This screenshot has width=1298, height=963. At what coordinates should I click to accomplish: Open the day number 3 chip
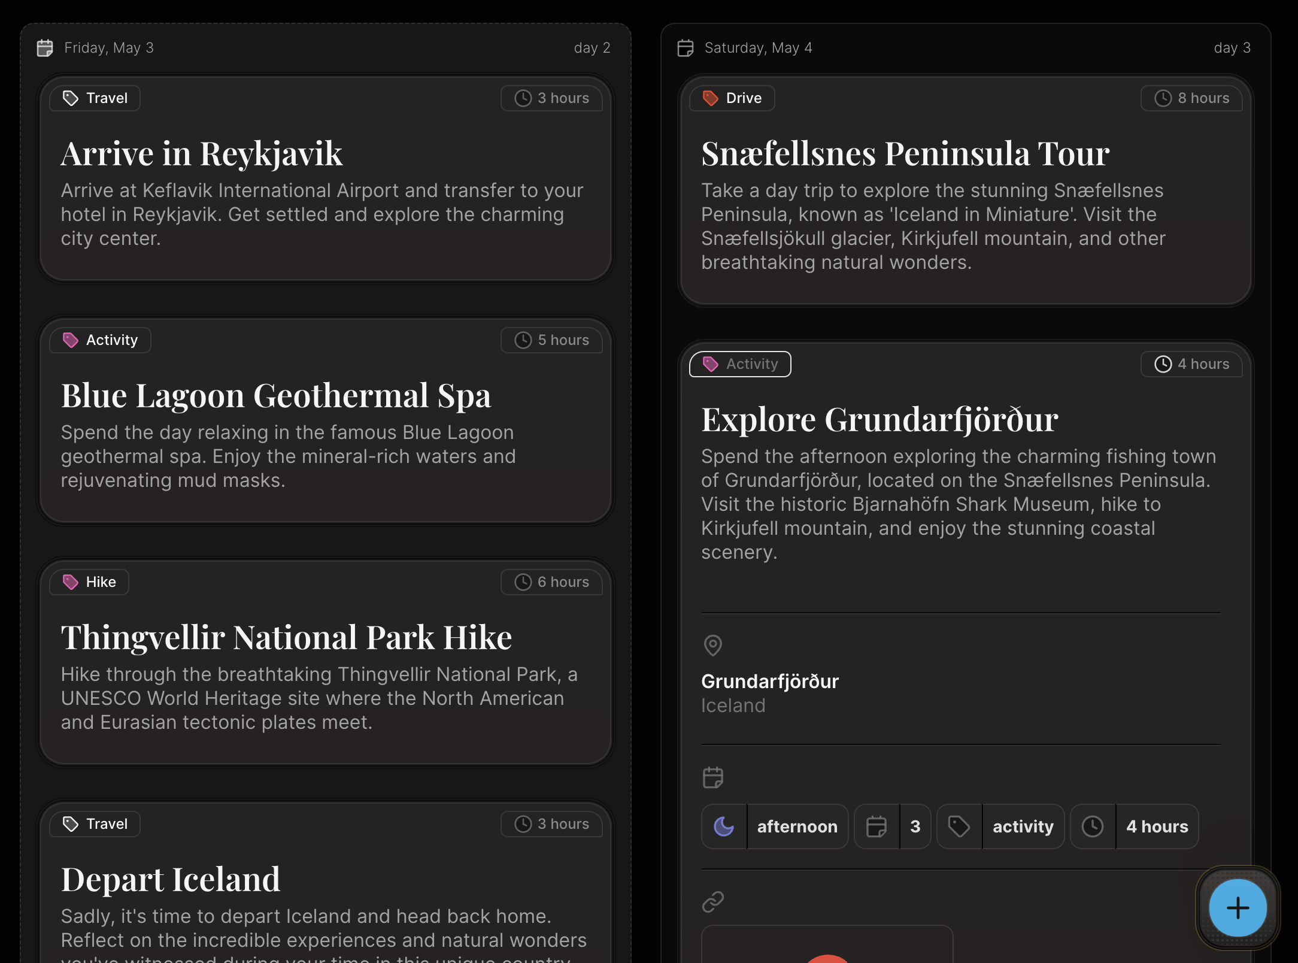[x=915, y=826]
